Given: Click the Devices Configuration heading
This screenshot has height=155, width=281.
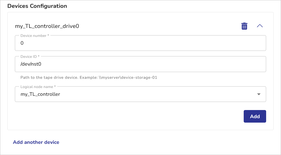Looking at the screenshot, I should tap(37, 6).
